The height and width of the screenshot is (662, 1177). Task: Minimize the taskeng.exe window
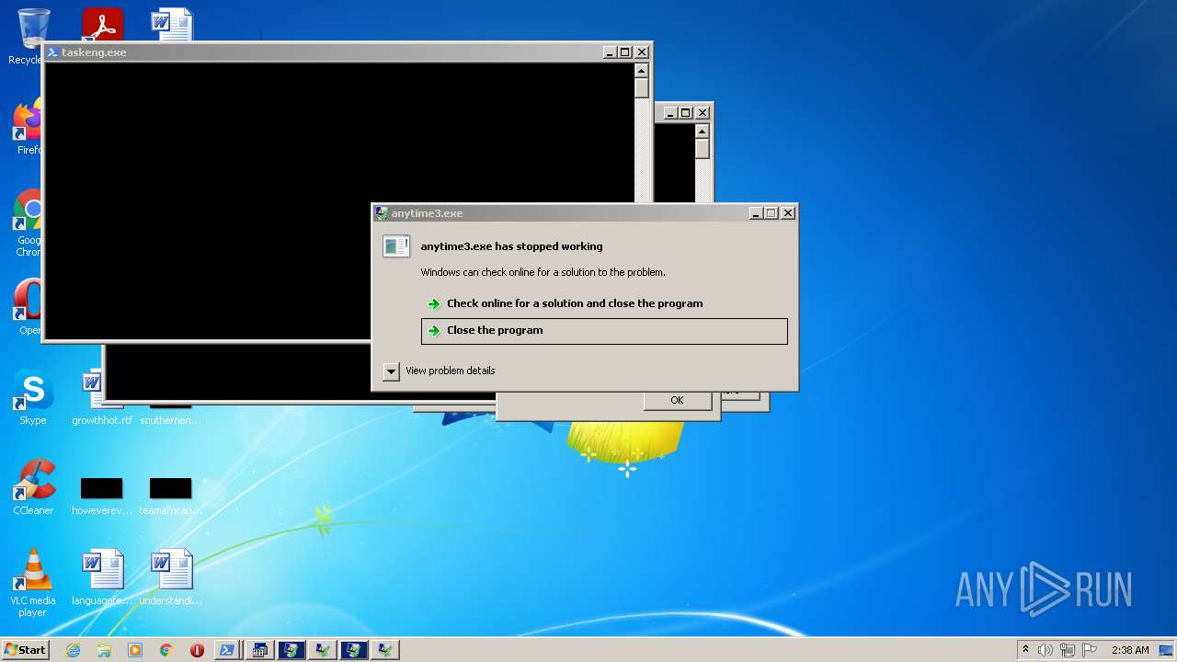tap(609, 52)
